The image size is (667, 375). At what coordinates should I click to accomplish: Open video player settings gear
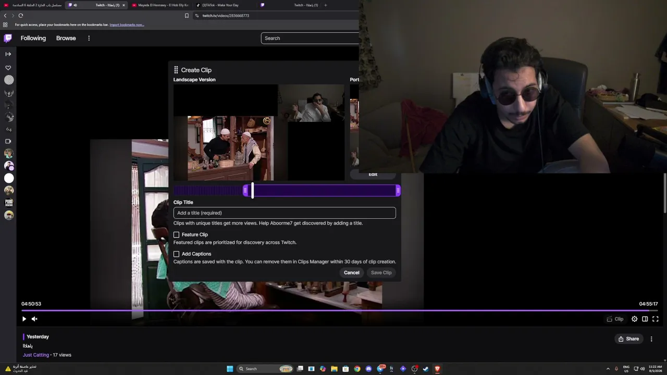pyautogui.click(x=634, y=319)
